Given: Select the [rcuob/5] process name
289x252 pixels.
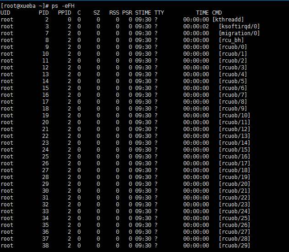Looking at the screenshot, I should (x=233, y=81).
